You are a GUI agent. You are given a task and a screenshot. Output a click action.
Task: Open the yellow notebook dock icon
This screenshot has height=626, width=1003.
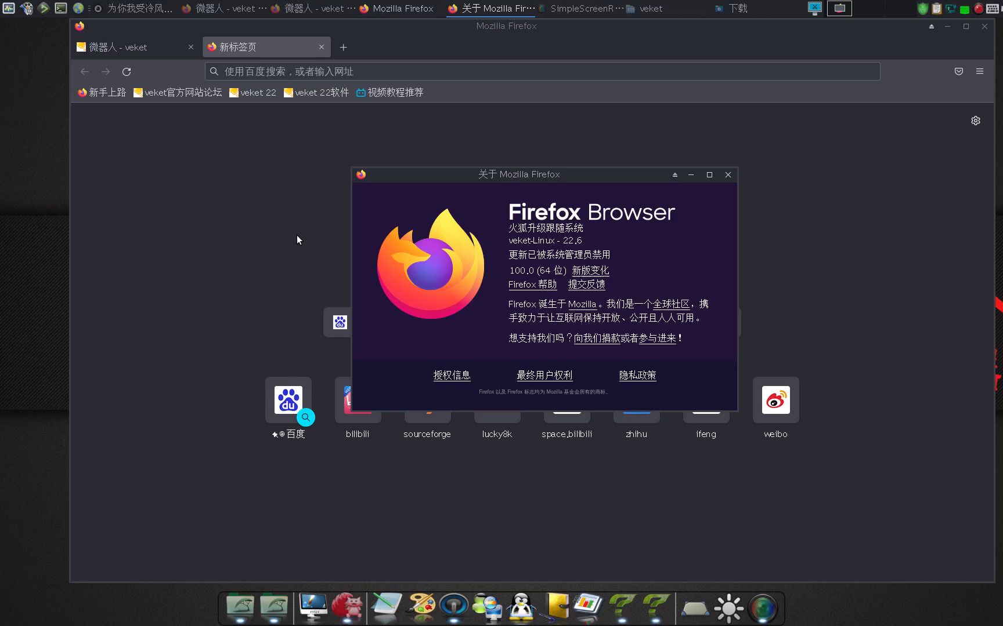click(555, 607)
